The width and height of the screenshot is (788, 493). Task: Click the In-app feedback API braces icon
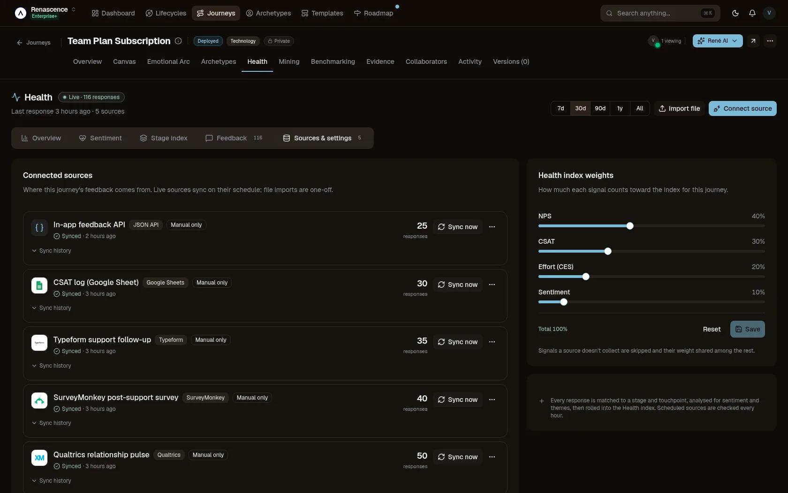[39, 228]
